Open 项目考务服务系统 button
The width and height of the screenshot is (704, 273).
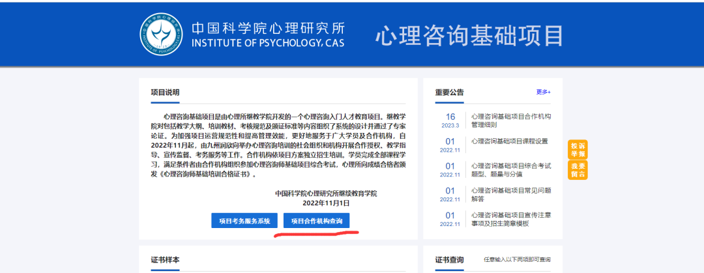(x=244, y=220)
